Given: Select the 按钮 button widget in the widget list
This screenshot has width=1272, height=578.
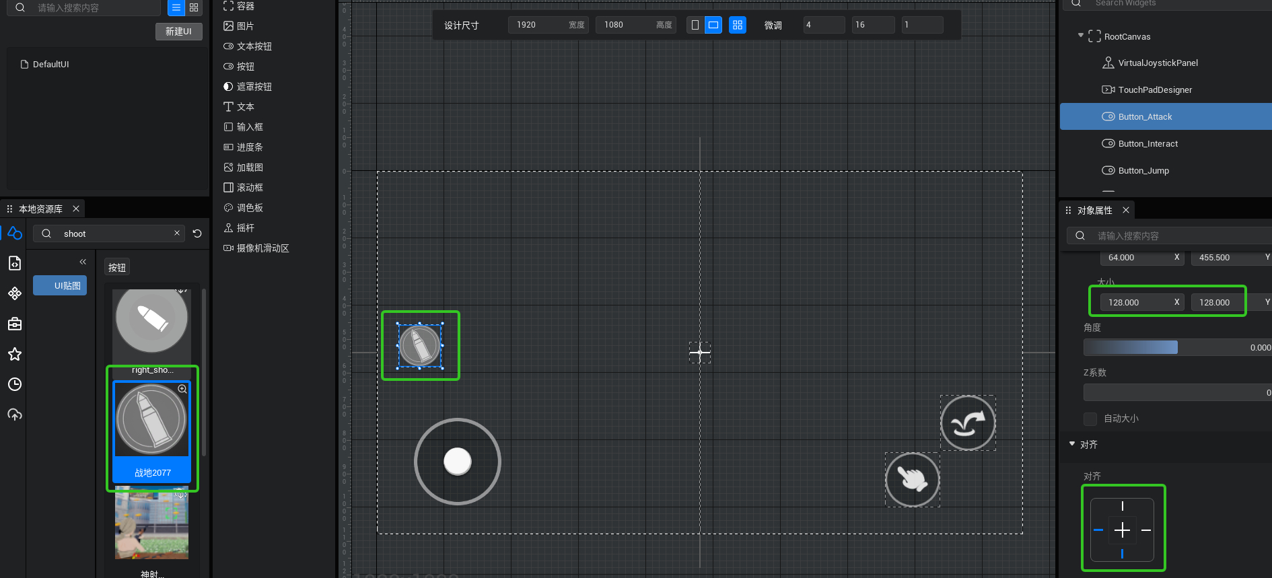Looking at the screenshot, I should 239,67.
